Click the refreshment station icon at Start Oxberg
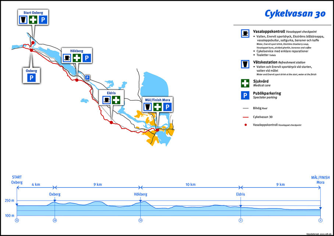This screenshot has width=334, height=236. tap(24, 20)
